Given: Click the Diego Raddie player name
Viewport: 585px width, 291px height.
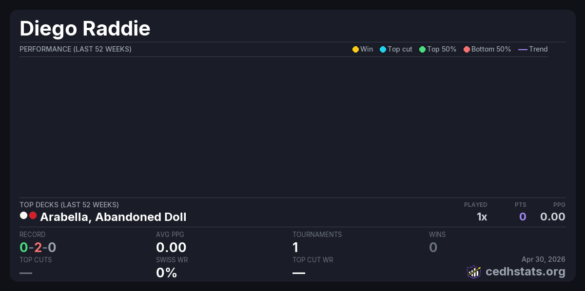Looking at the screenshot, I should [x=85, y=29].
